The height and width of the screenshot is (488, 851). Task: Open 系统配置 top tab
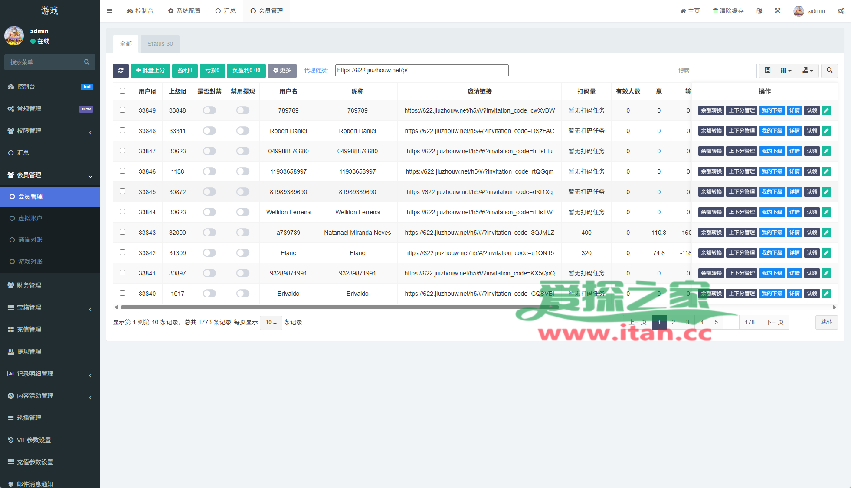coord(184,11)
